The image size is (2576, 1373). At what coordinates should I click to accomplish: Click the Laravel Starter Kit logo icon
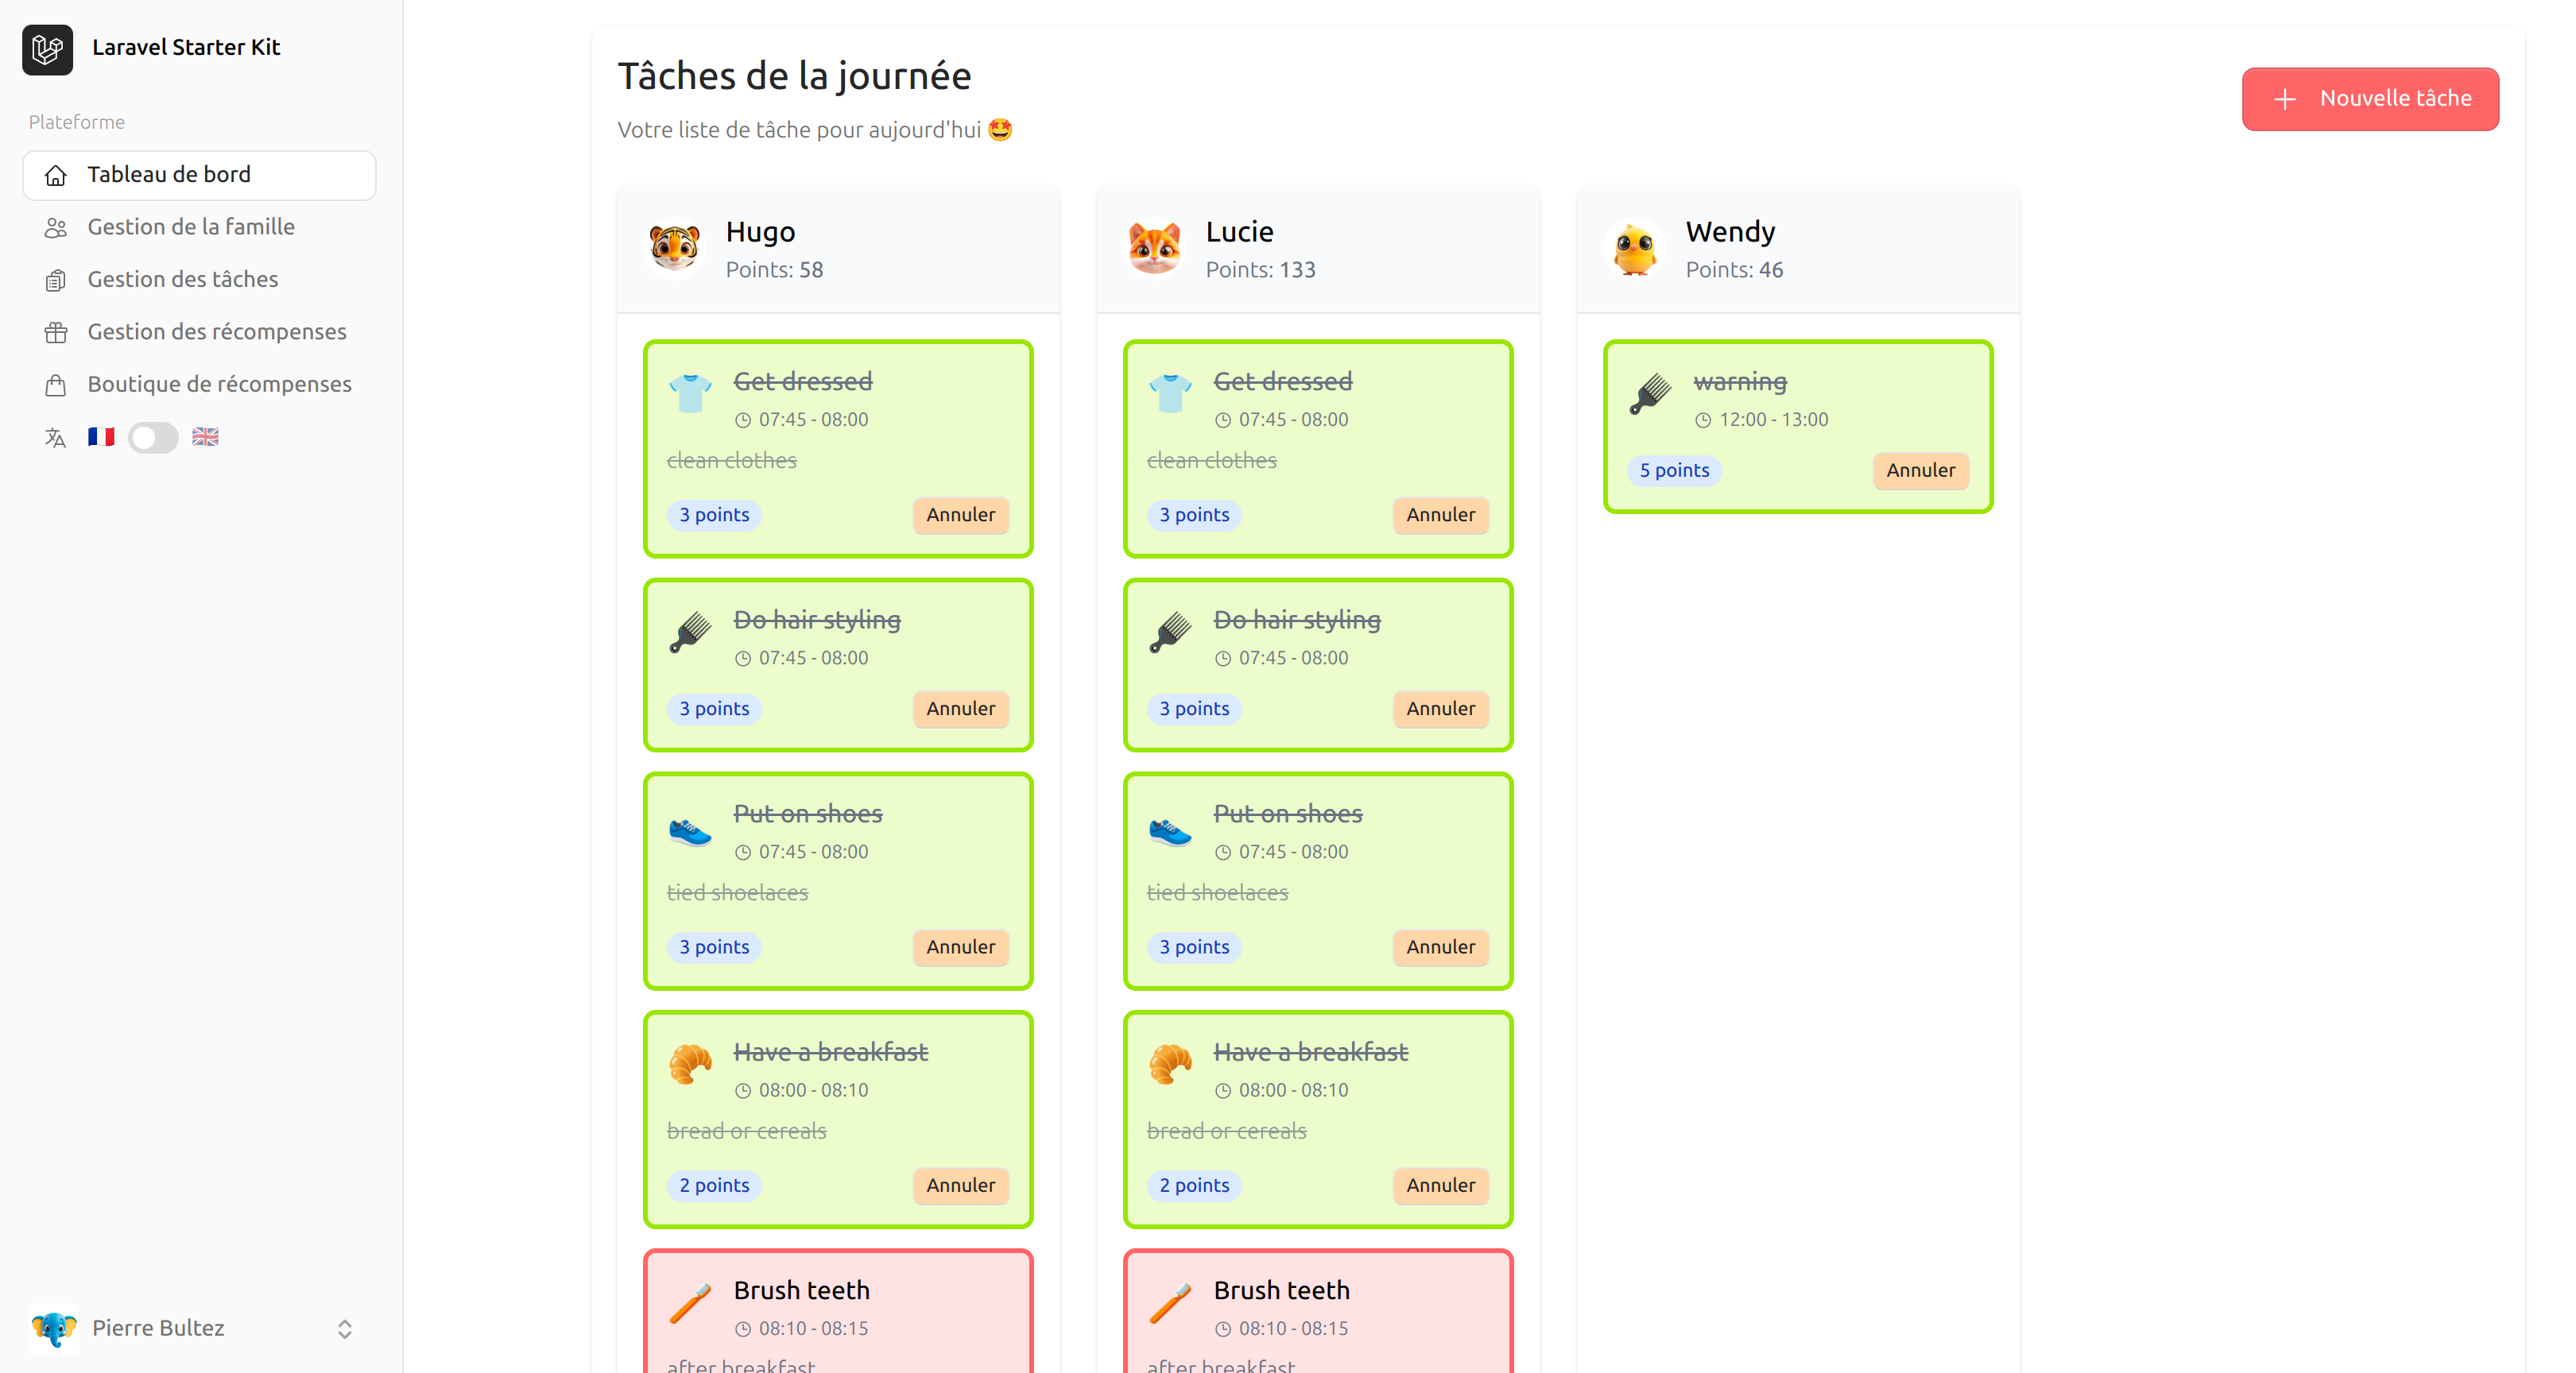pos(47,48)
